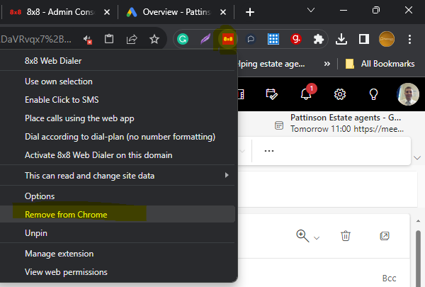Image resolution: width=425 pixels, height=287 pixels.
Task: Click the My Day calendar-check icon
Action: point(271,94)
